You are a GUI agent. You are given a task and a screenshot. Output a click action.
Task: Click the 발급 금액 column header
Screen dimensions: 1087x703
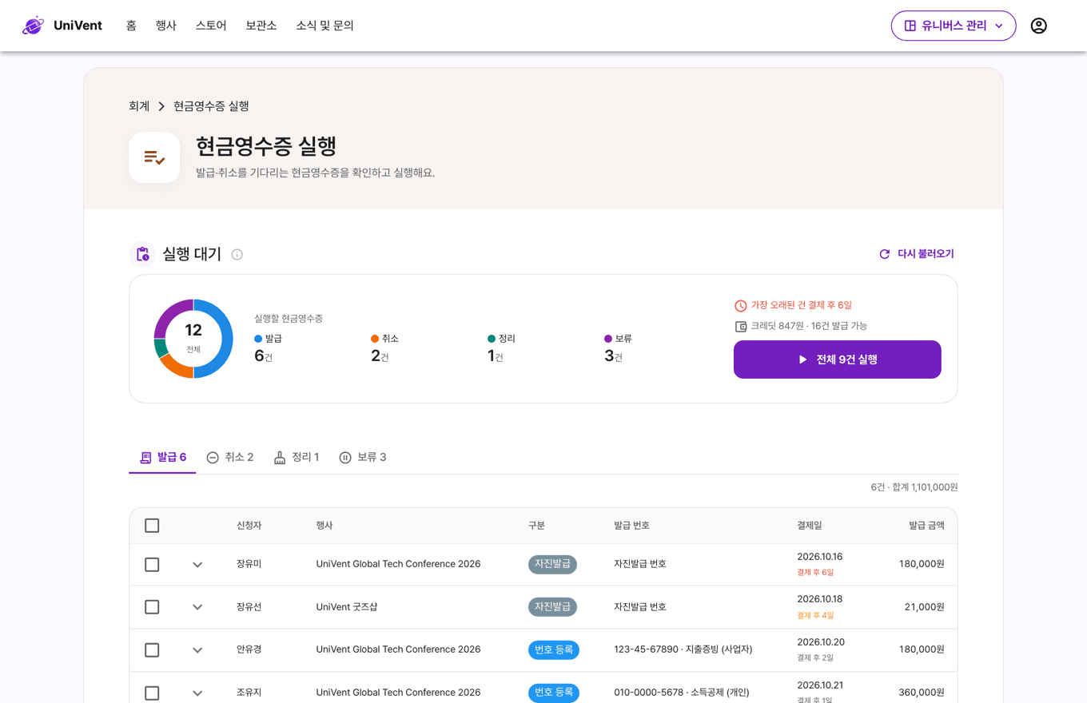click(926, 526)
